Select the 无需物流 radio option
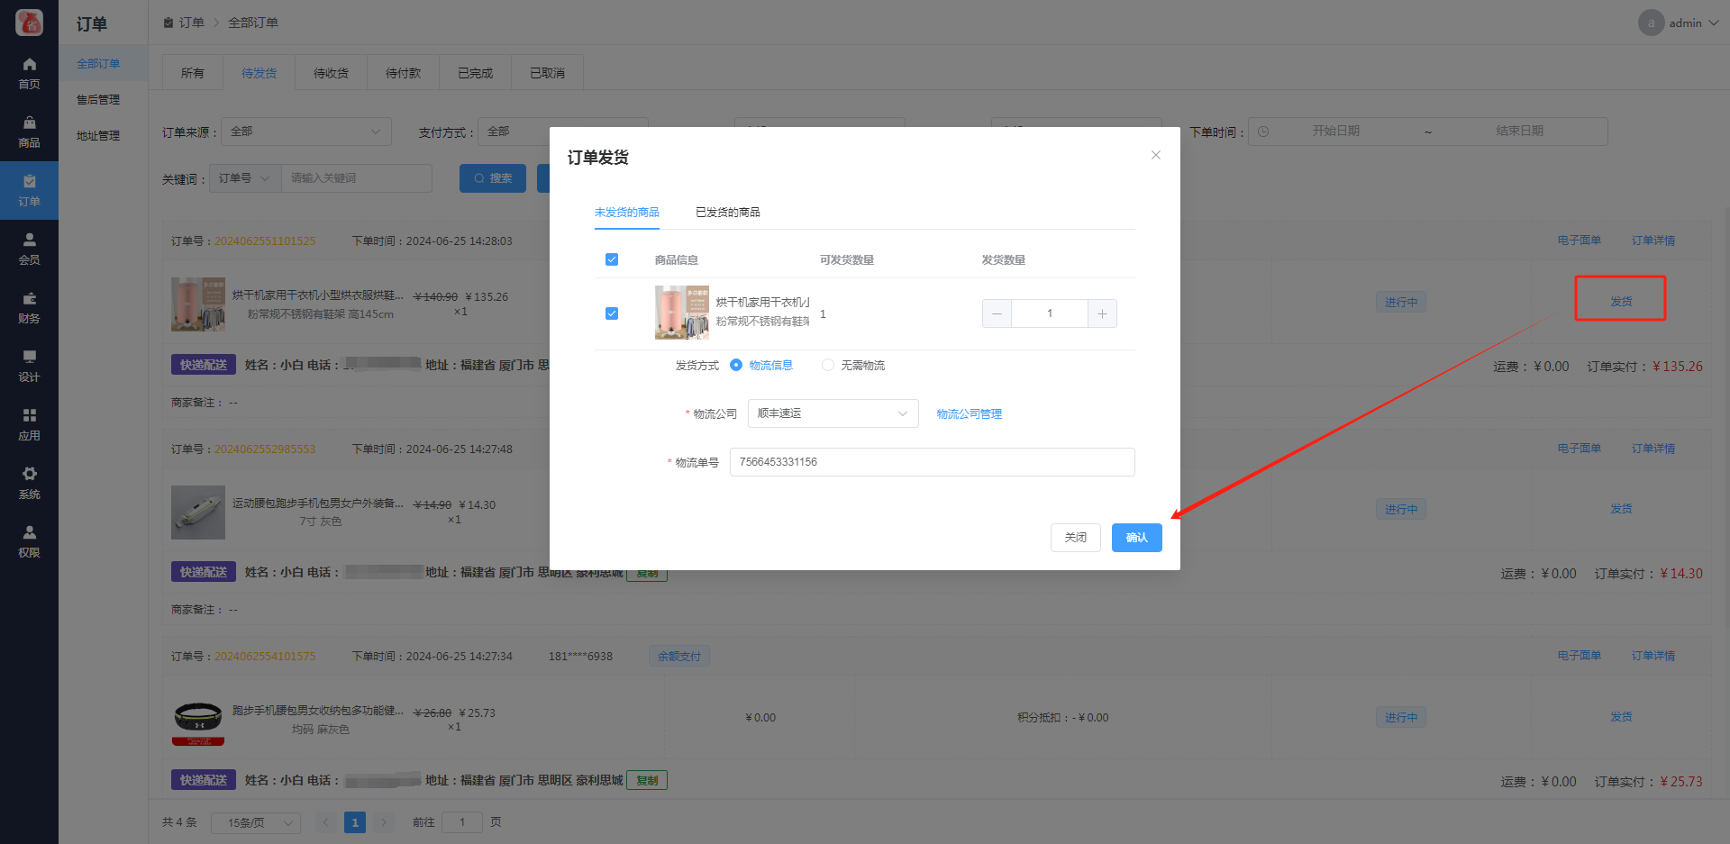1730x844 pixels. point(828,365)
